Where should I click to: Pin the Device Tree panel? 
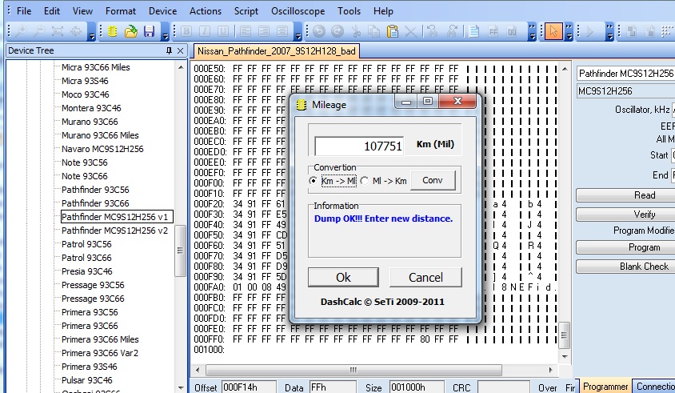tap(169, 51)
